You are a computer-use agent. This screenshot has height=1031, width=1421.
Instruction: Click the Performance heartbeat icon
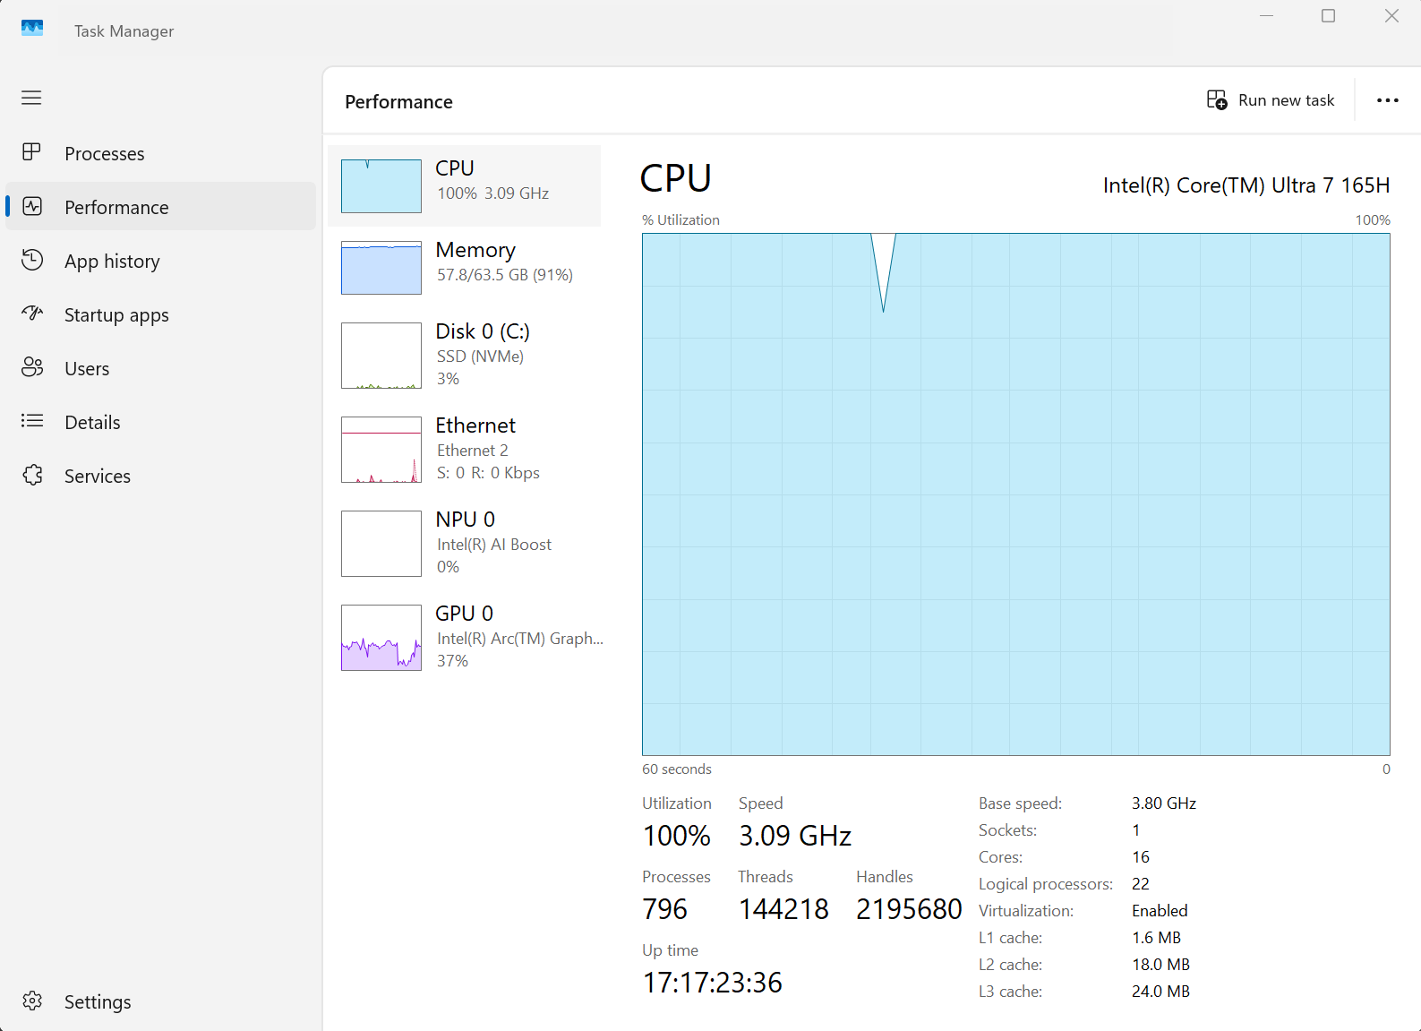pyautogui.click(x=32, y=206)
